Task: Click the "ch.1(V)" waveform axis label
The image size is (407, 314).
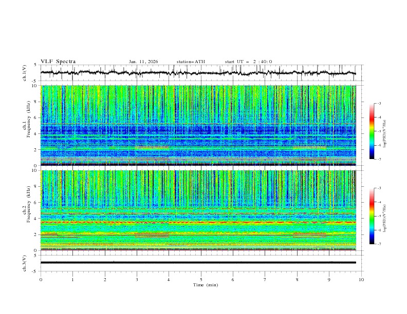Action: (25, 73)
